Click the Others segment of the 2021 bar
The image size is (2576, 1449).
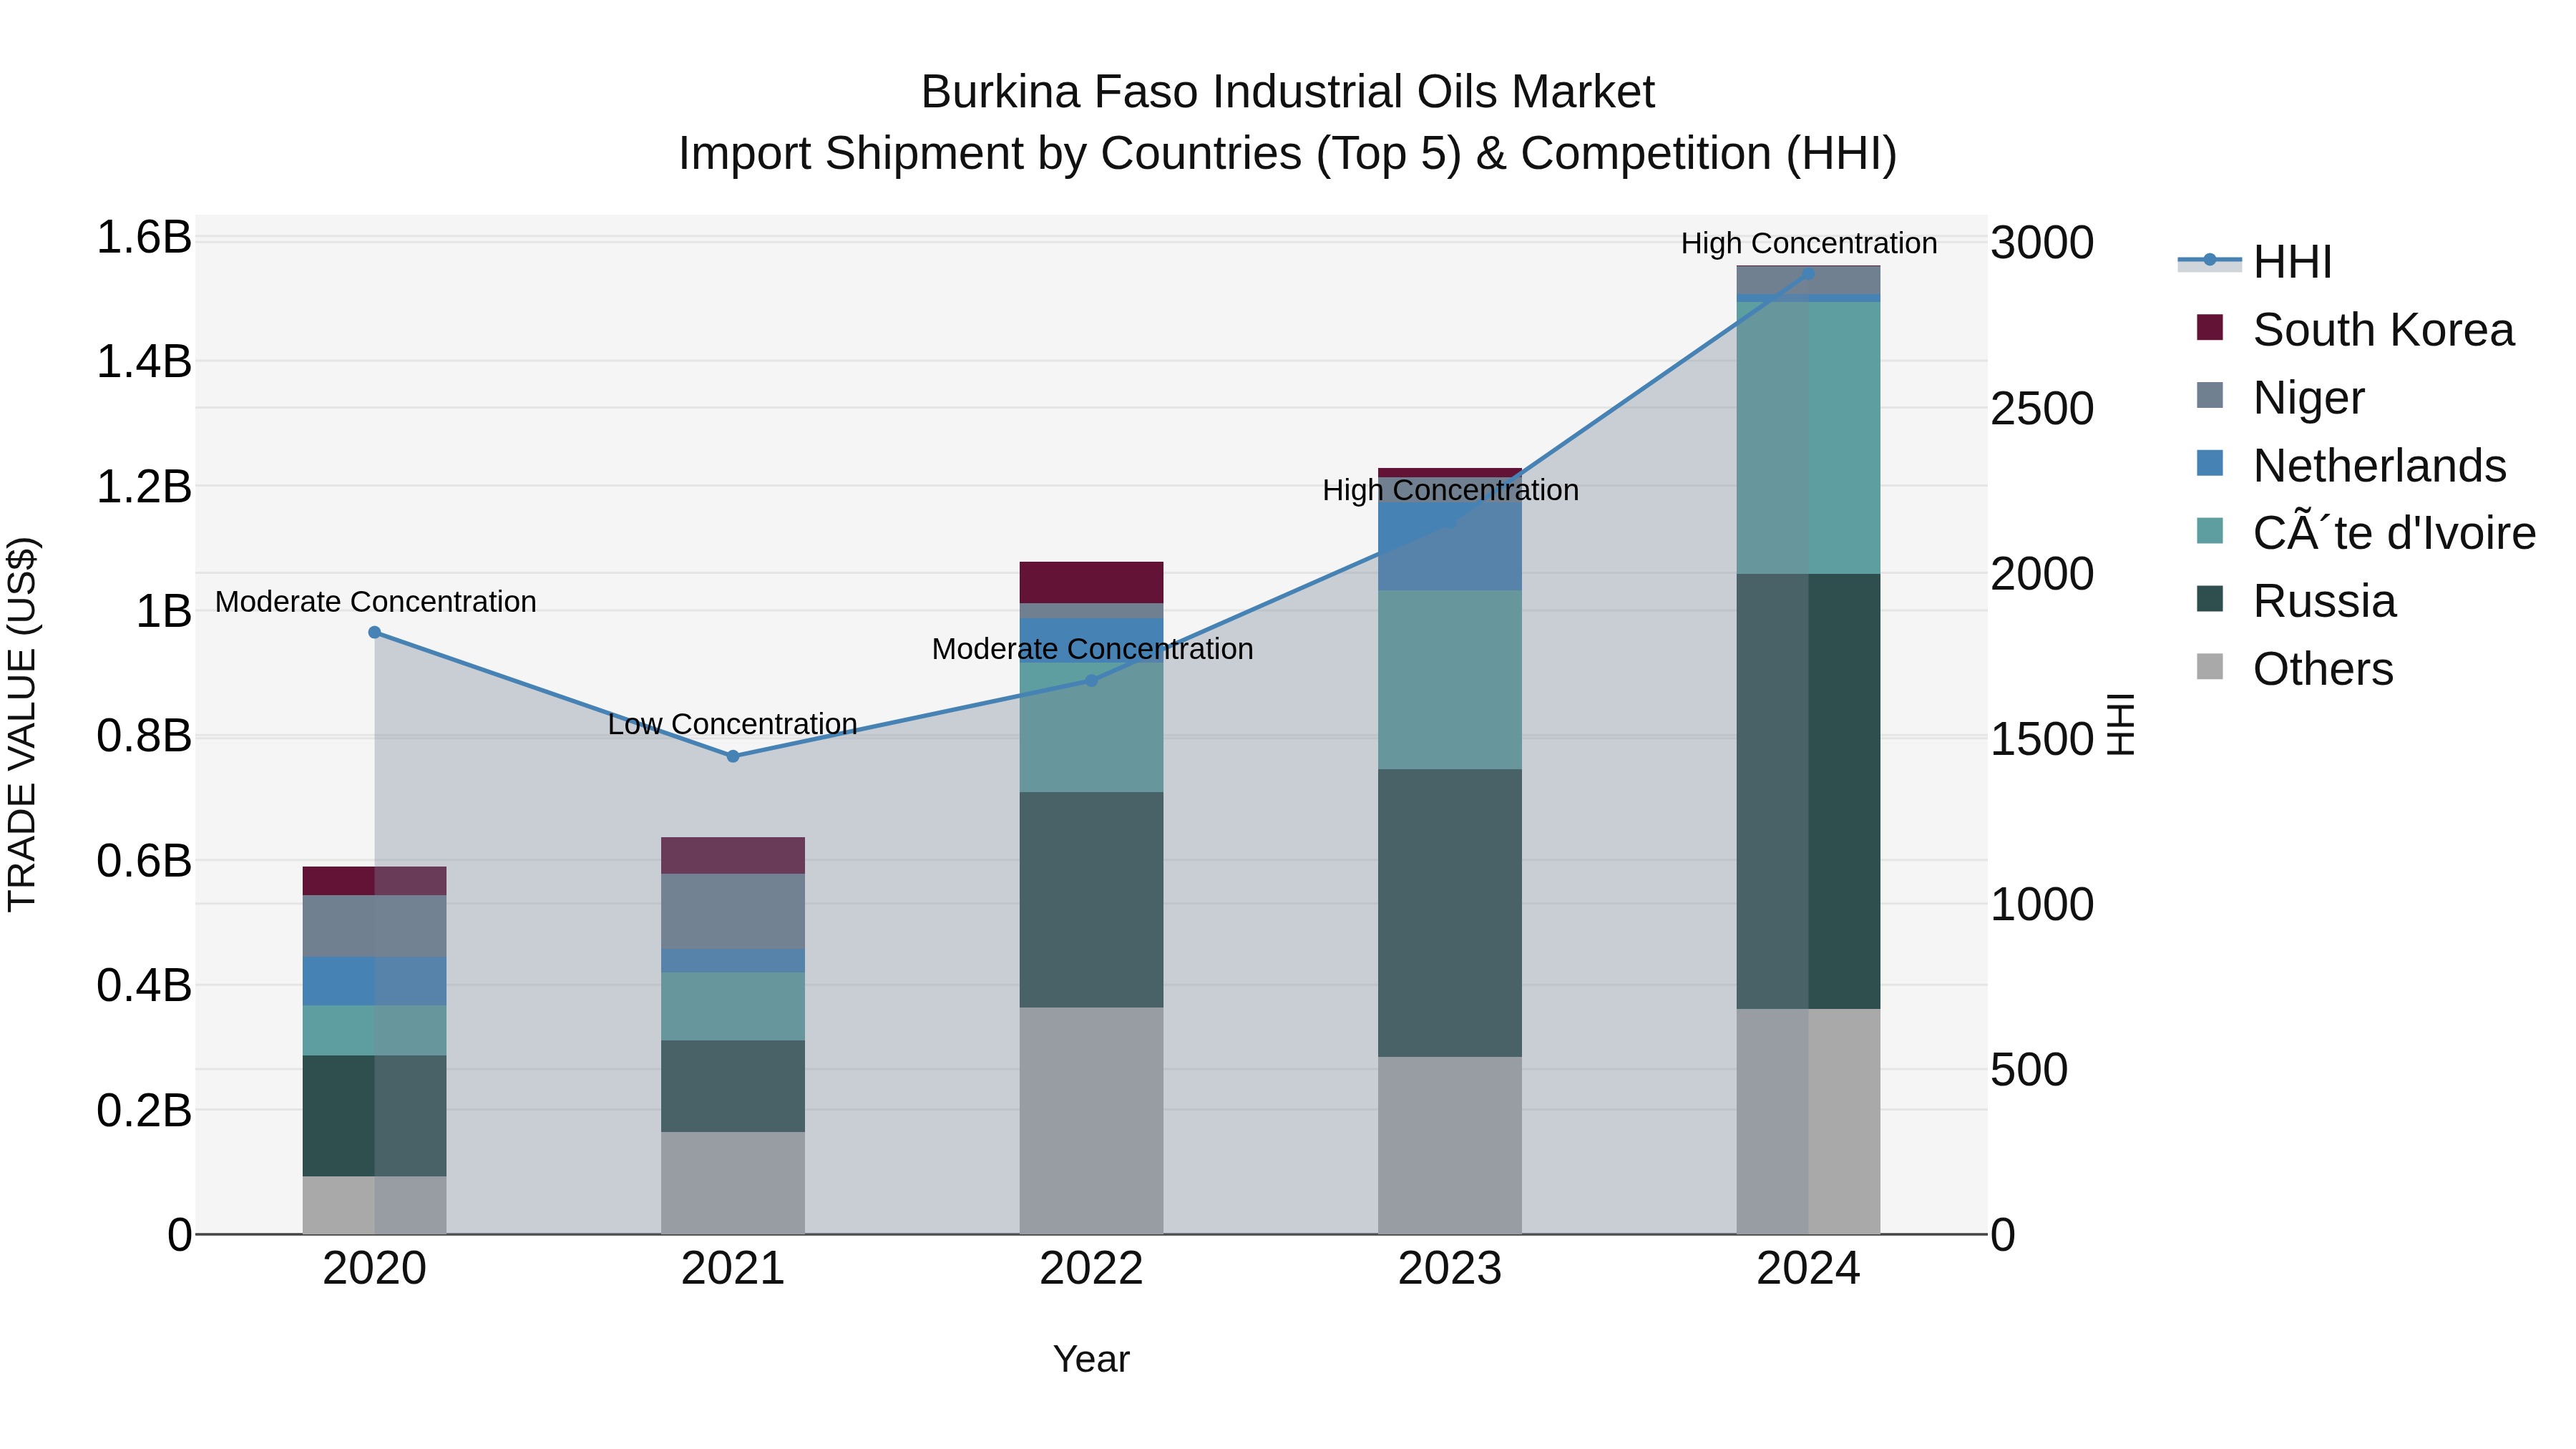tap(733, 1183)
